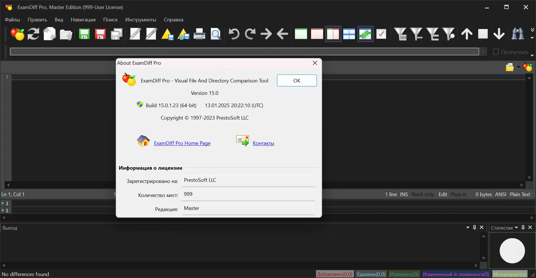Click the yellow folder open-file icon
The height and width of the screenshot is (278, 536).
tap(510, 67)
